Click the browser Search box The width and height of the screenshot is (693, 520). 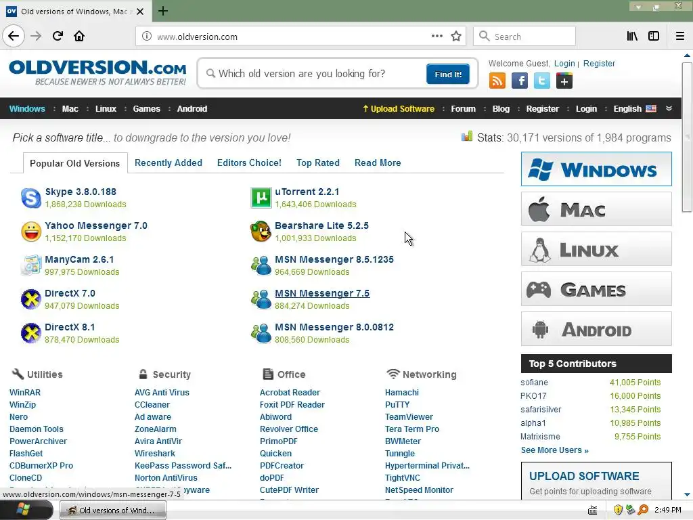tap(524, 37)
